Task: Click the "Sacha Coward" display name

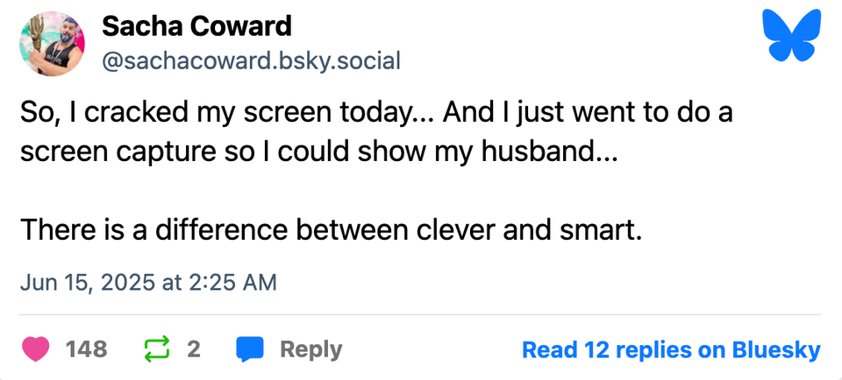Action: [196, 26]
